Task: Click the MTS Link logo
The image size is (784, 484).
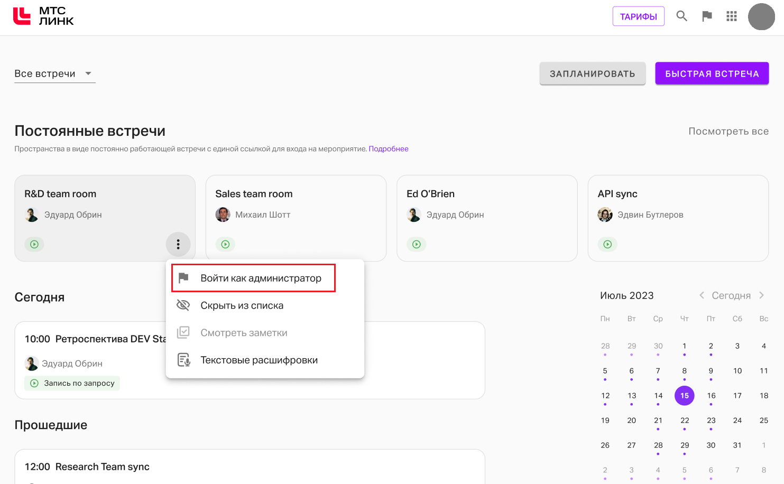Action: click(43, 16)
